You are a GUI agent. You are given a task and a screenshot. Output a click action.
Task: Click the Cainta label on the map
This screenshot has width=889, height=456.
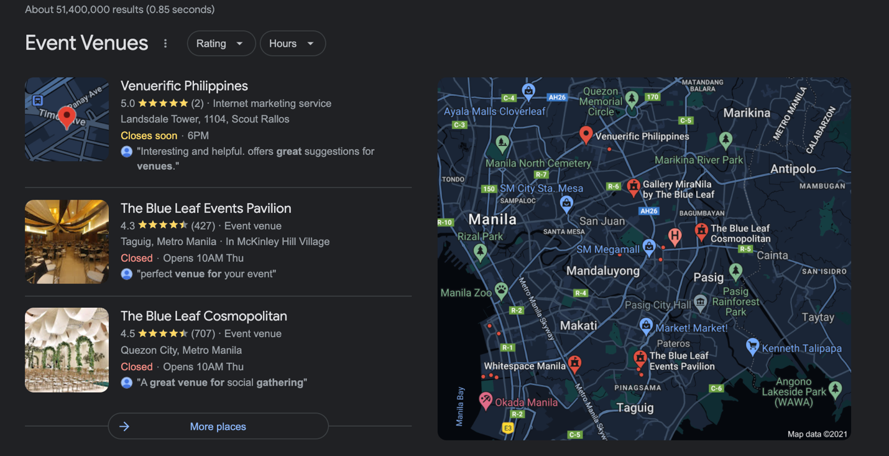pyautogui.click(x=772, y=255)
